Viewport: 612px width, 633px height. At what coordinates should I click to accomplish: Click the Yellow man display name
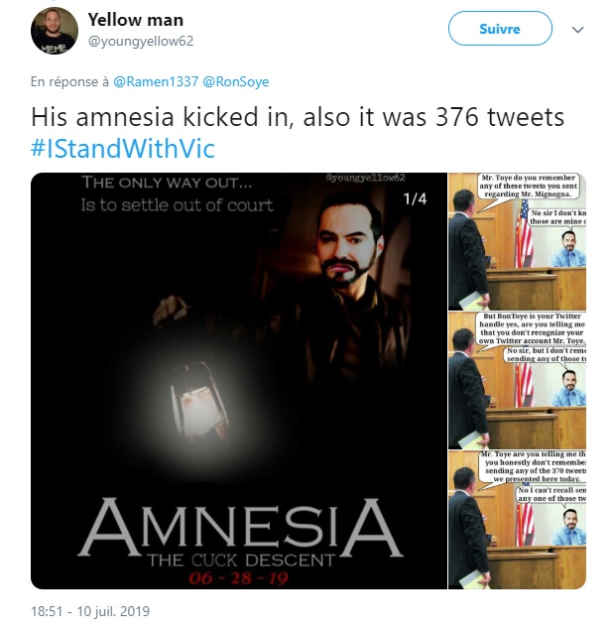click(136, 20)
